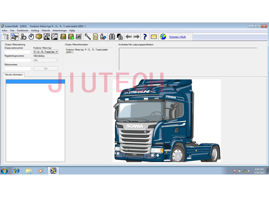Follow the Nyheter i Multi link
The height and width of the screenshot is (202, 269).
[x=178, y=37]
